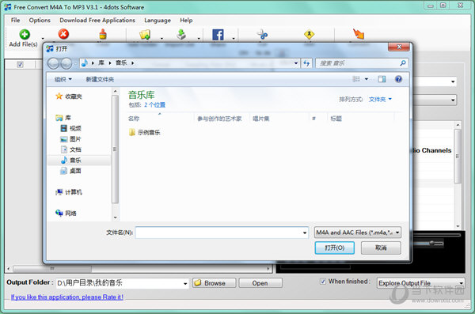Open the Help menu
The width and height of the screenshot is (475, 314).
pos(186,21)
